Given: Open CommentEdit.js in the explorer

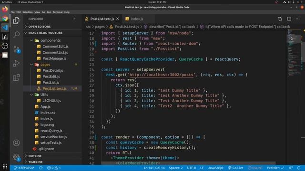Looking at the screenshot, I should click(x=55, y=47).
